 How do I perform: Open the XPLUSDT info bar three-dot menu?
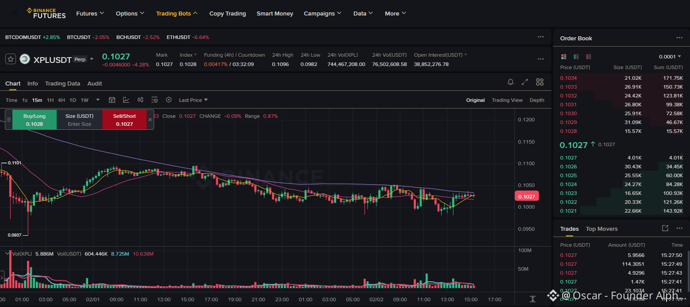pos(541,59)
